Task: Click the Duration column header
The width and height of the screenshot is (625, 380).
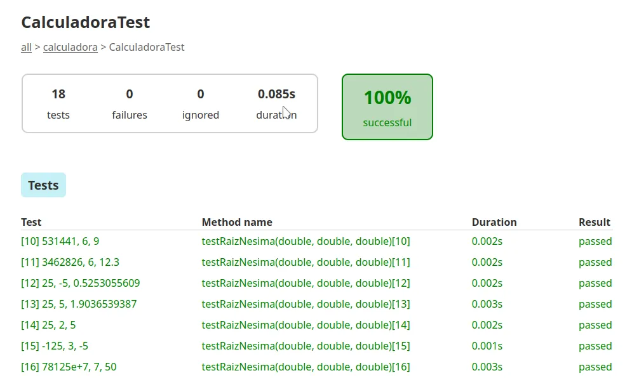Action: [494, 222]
